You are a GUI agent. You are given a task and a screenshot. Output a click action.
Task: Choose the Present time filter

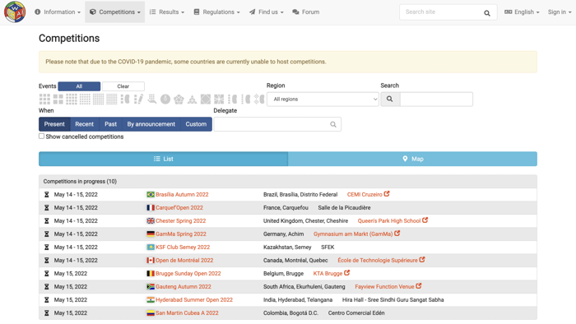tap(54, 124)
